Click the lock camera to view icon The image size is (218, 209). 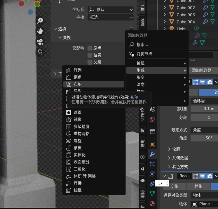(40, 53)
